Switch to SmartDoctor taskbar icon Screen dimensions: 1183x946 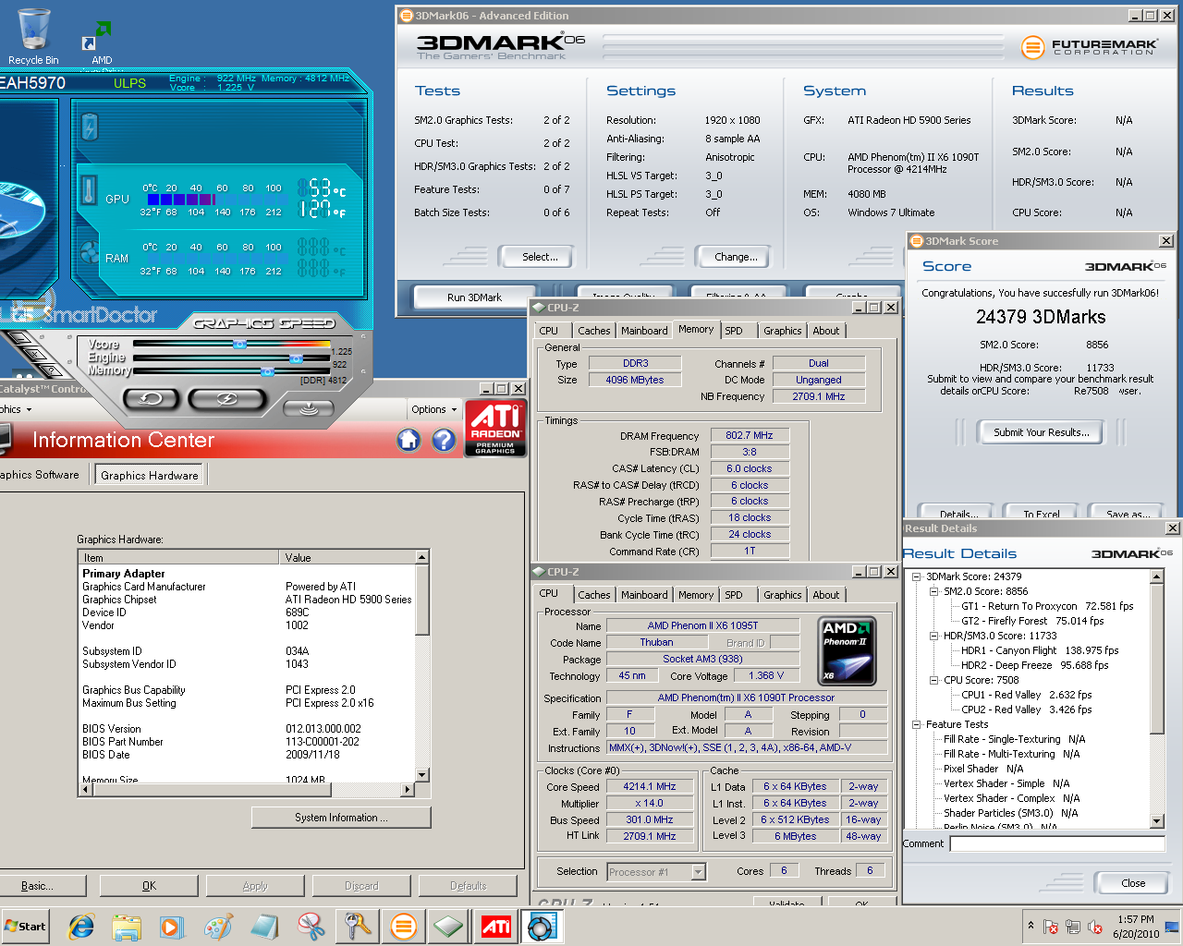pyautogui.click(x=542, y=926)
